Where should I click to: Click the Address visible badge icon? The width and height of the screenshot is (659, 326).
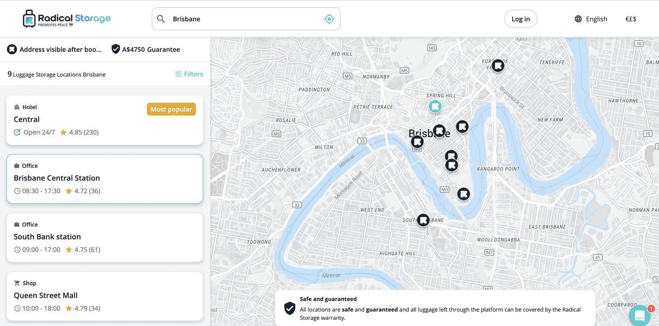[x=12, y=49]
